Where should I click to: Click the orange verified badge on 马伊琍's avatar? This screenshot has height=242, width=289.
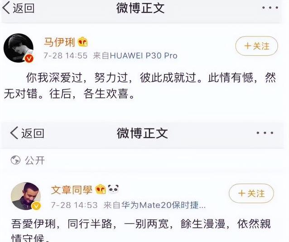tap(29, 58)
